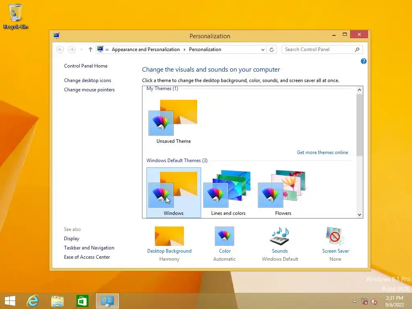This screenshot has height=309, width=412.
Task: Click the theme list scrollbar thumb
Action: [x=359, y=125]
